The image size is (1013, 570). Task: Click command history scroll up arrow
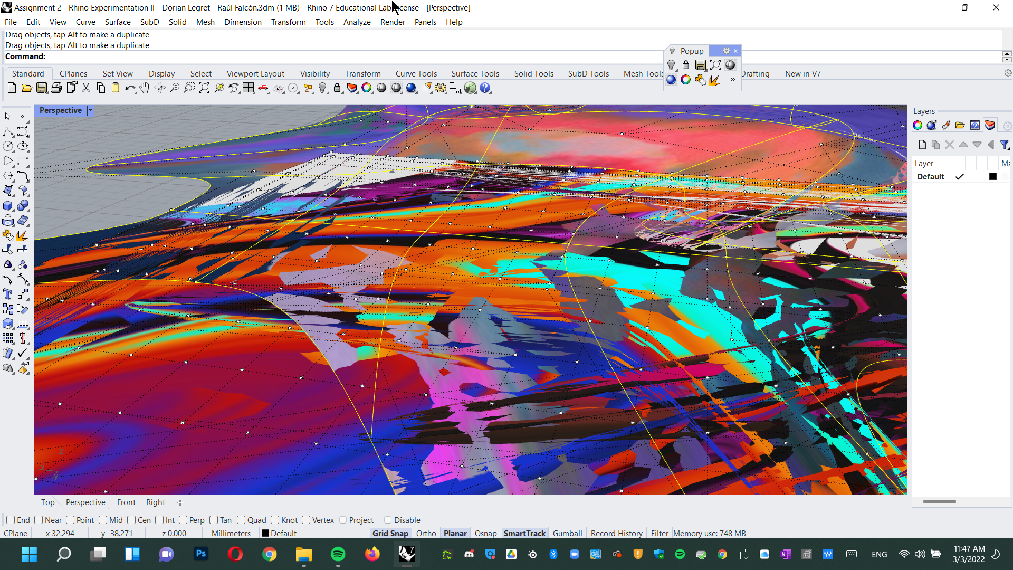click(1007, 54)
